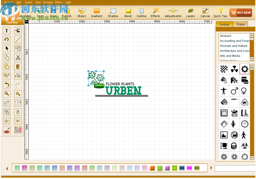Open the Filters menu
This screenshot has height=179, width=256.
tap(59, 2)
